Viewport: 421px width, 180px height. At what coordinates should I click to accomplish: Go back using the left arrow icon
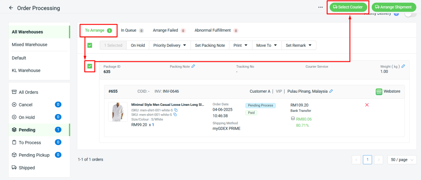(x=11, y=8)
